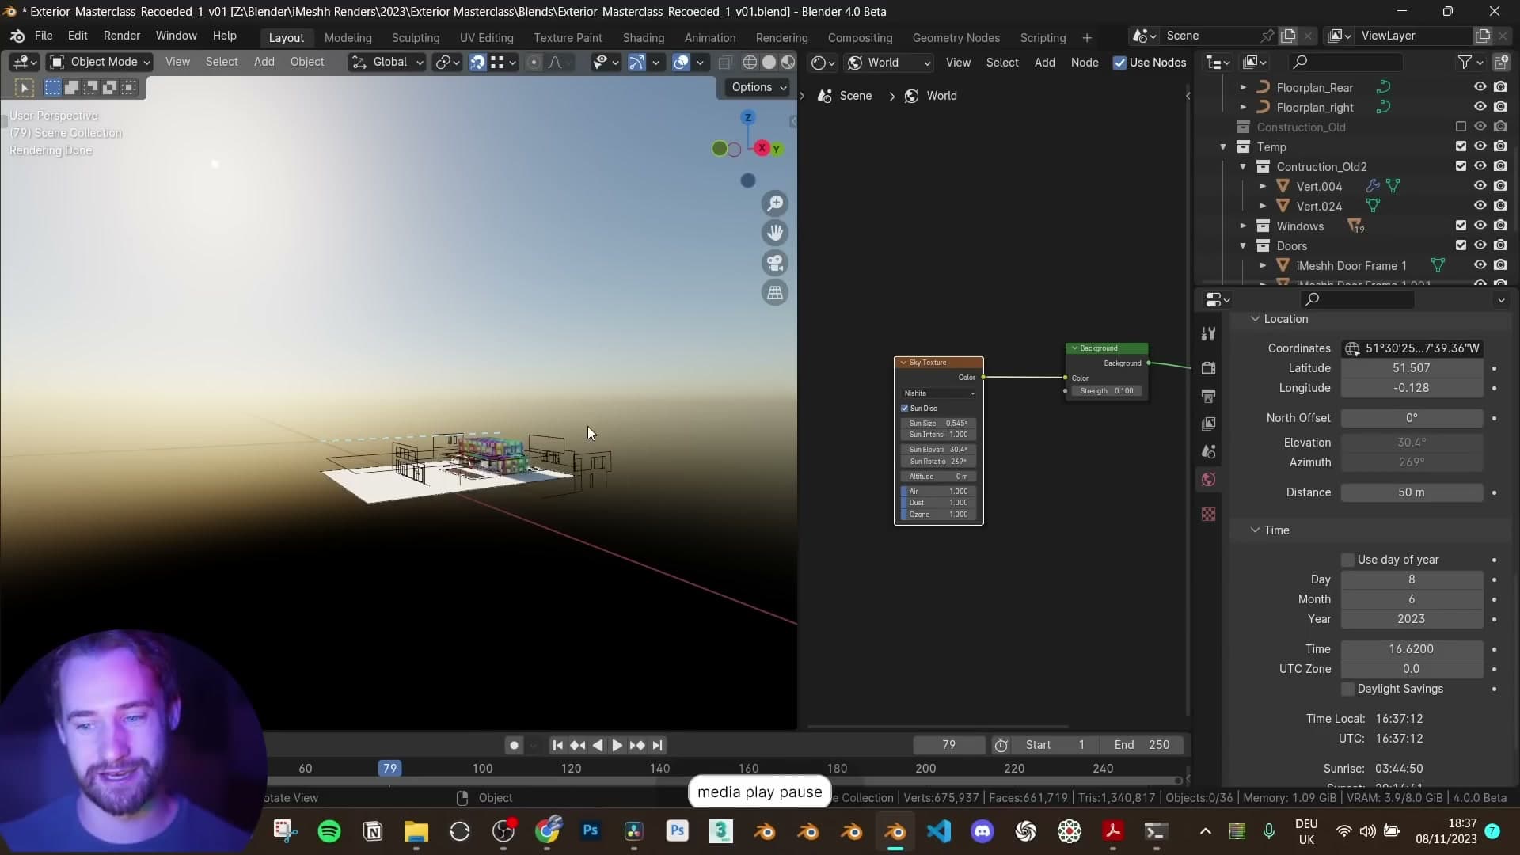Viewport: 1520px width, 855px height.
Task: Open the File menu
Action: (x=44, y=36)
